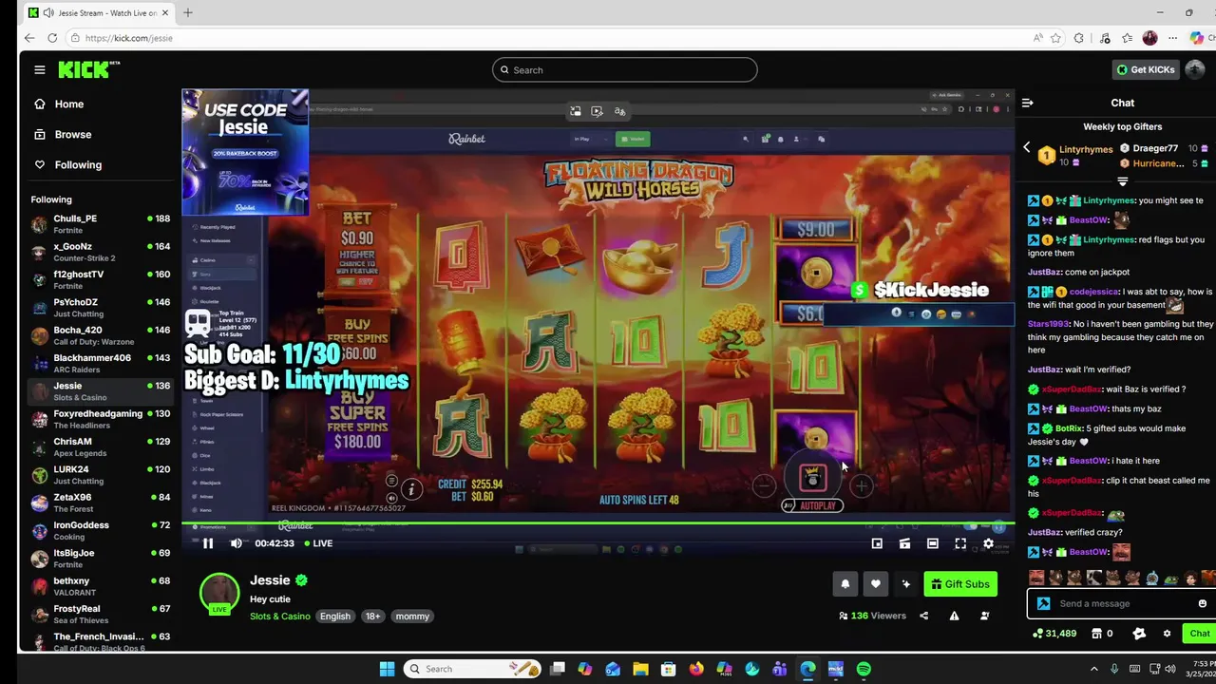Click the KICK logo
This screenshot has width=1216, height=684.
(88, 69)
